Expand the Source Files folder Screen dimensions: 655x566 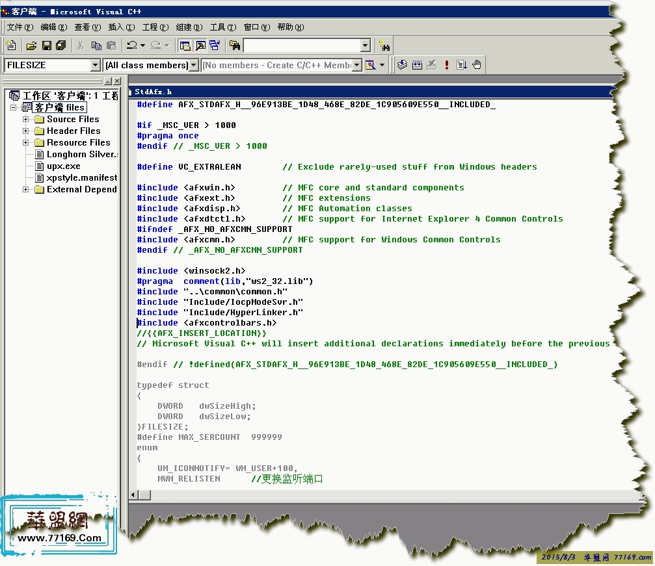point(26,120)
